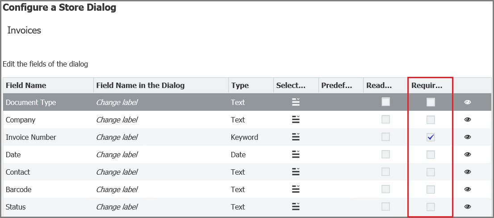Viewport: 494px width, 218px height.
Task: Expand select list for Barcode field
Action: [295, 189]
